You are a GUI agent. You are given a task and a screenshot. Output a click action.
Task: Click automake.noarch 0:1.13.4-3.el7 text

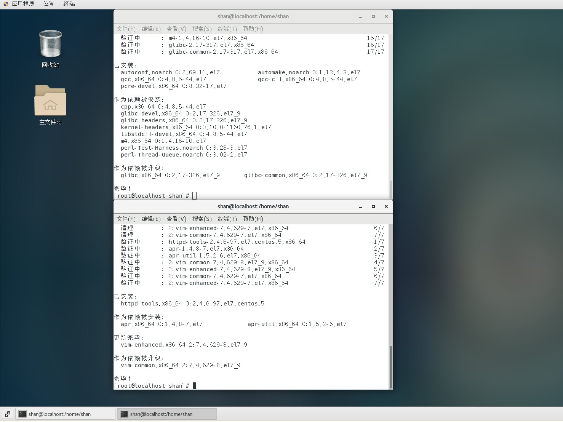(x=309, y=72)
